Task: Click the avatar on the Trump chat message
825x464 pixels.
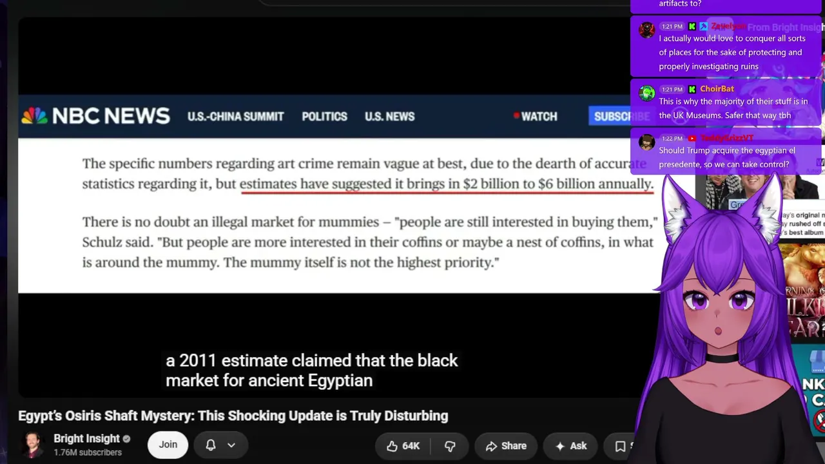Action: (646, 142)
